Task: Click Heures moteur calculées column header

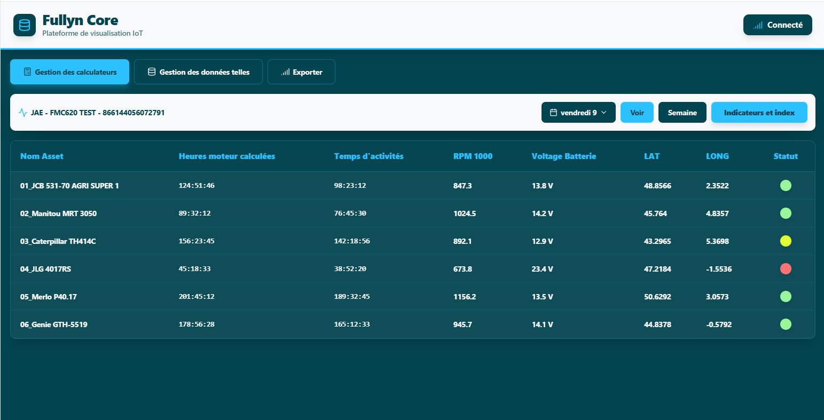Action: (x=227, y=156)
